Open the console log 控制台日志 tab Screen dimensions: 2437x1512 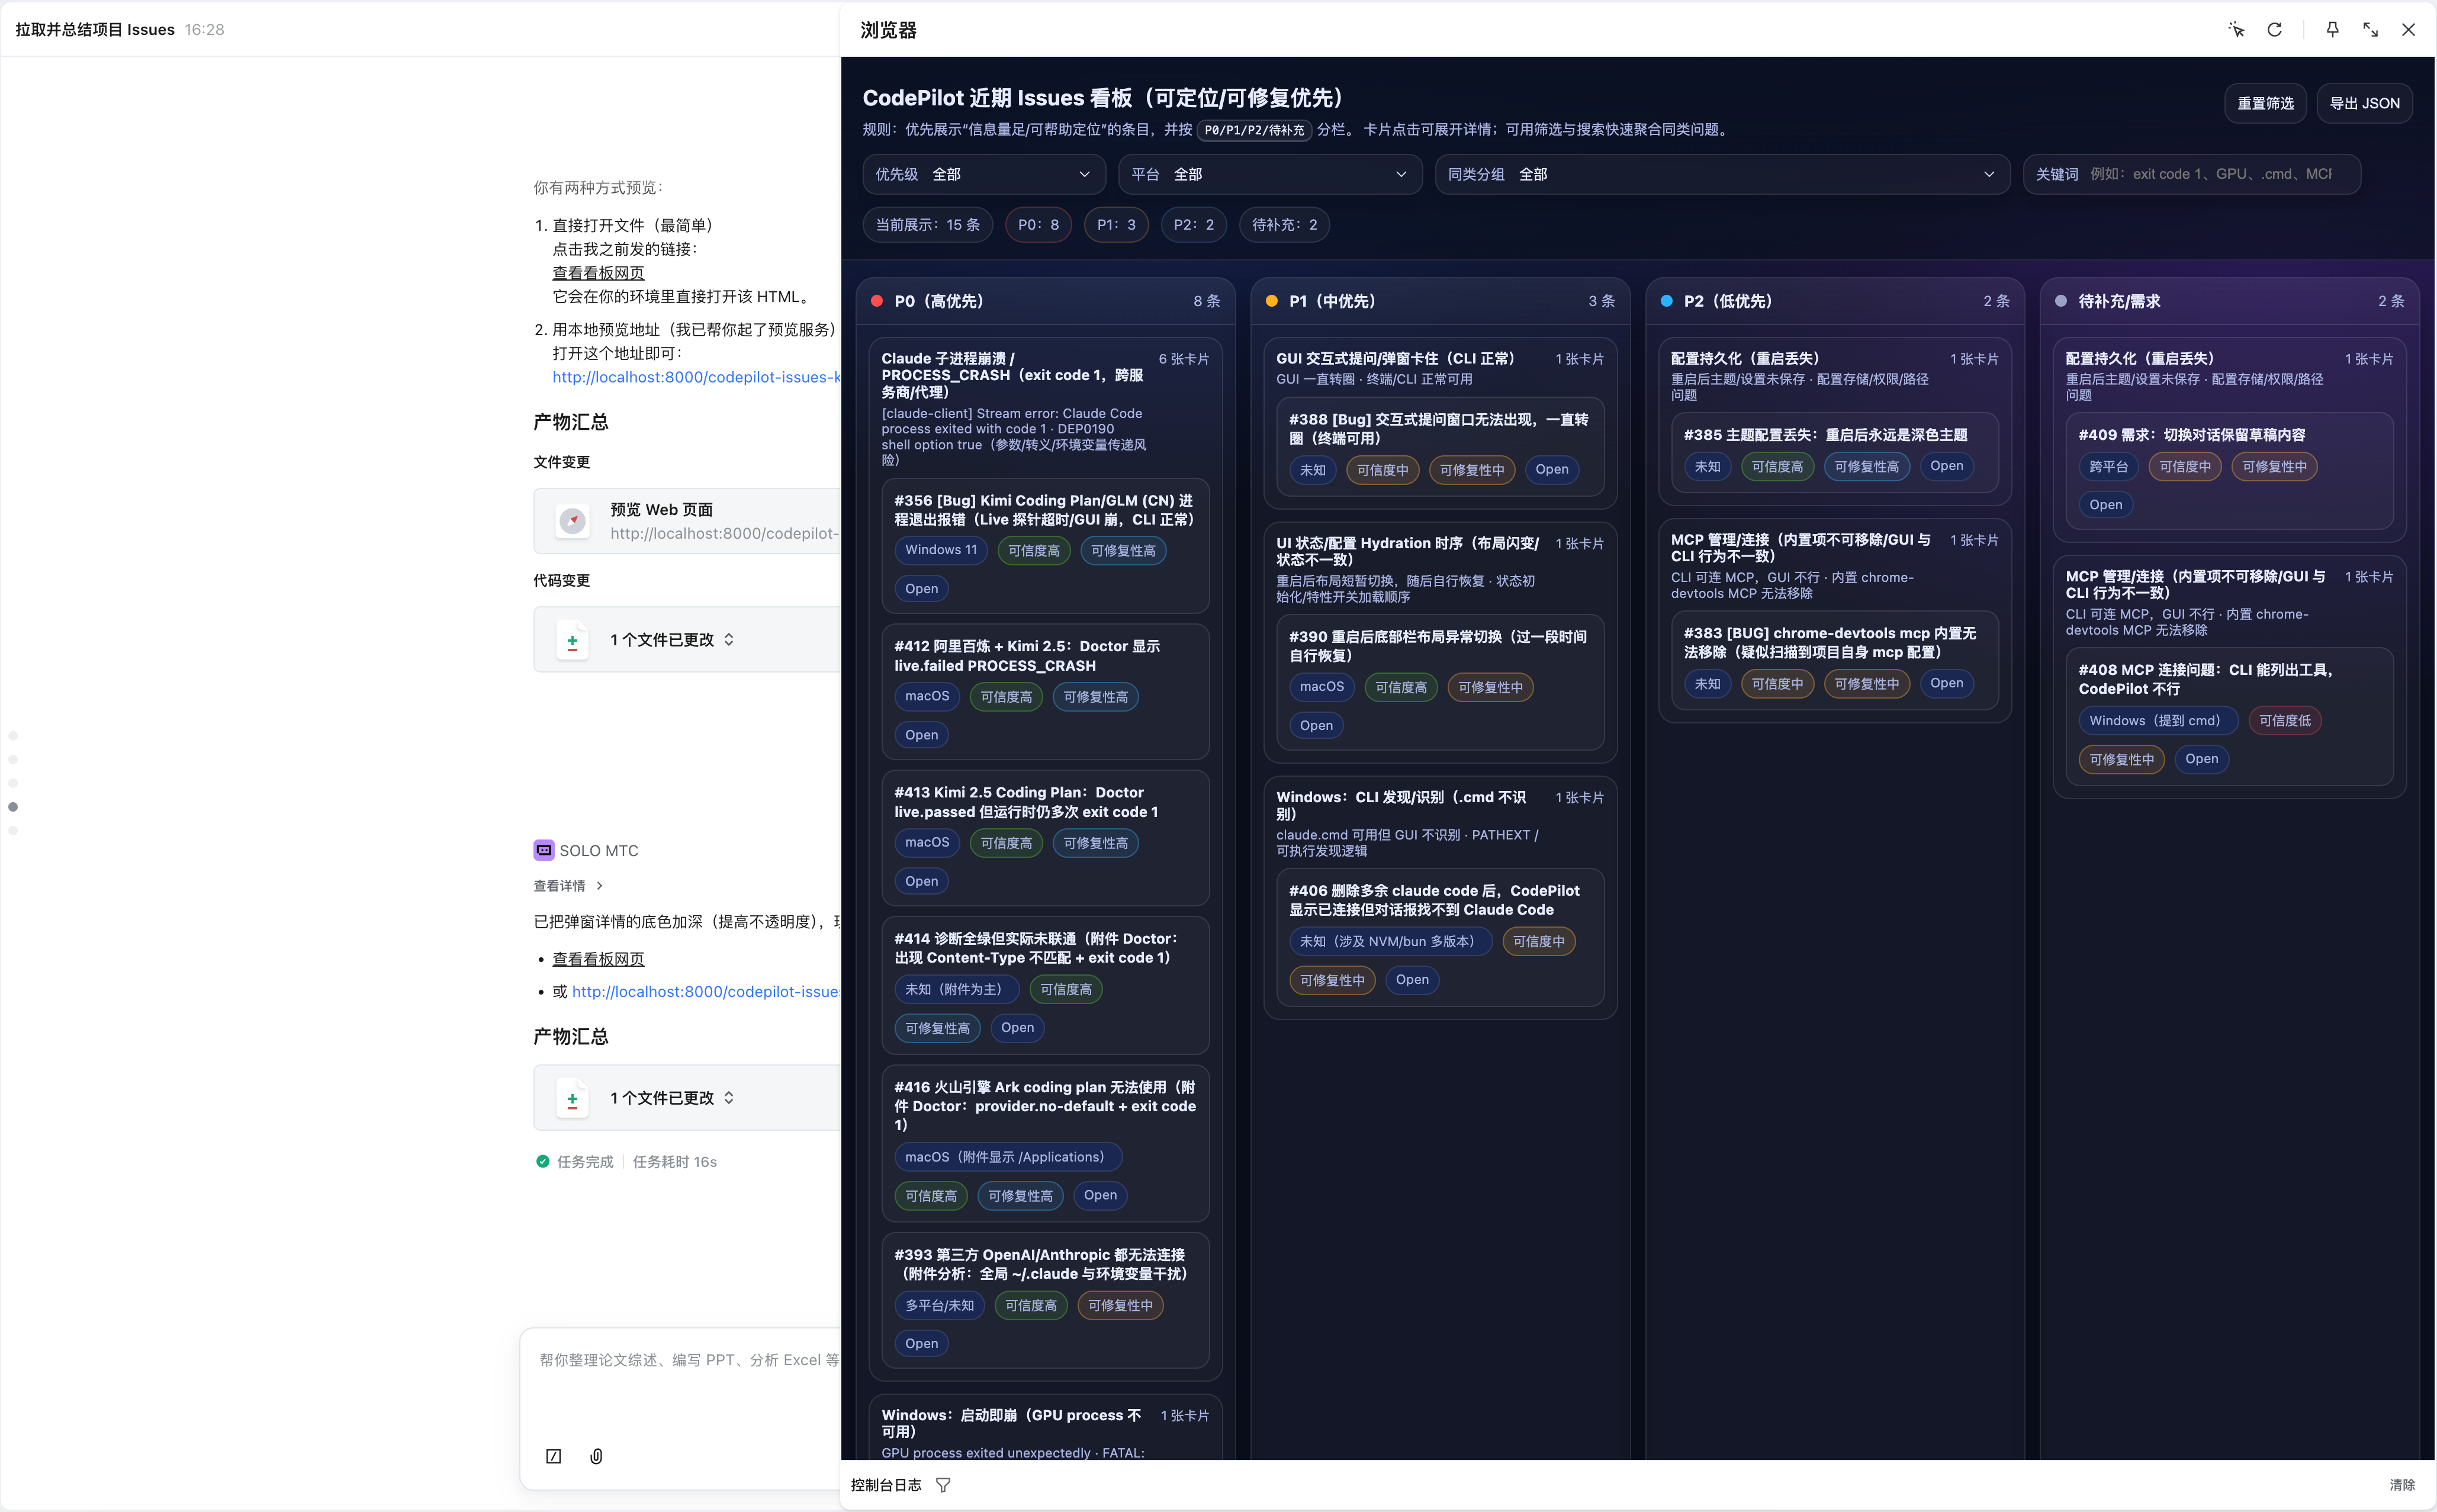(x=886, y=1485)
